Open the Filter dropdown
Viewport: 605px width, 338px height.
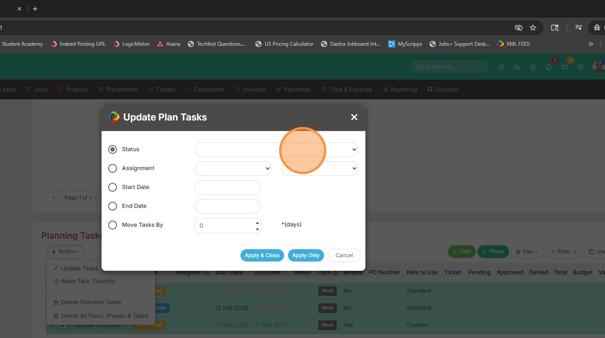click(564, 251)
